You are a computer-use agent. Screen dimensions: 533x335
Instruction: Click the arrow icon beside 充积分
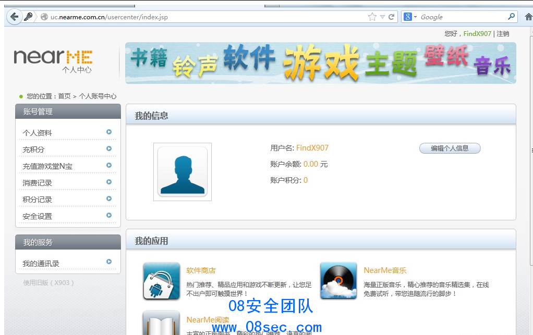[x=109, y=148]
